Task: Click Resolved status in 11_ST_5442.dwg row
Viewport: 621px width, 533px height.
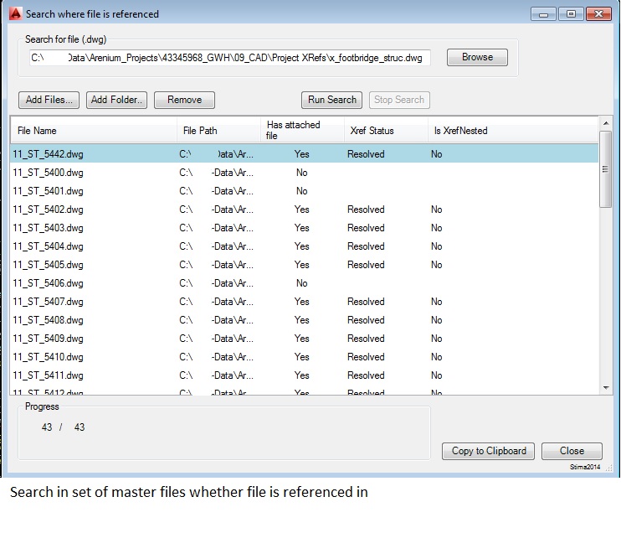Action: [x=366, y=154]
